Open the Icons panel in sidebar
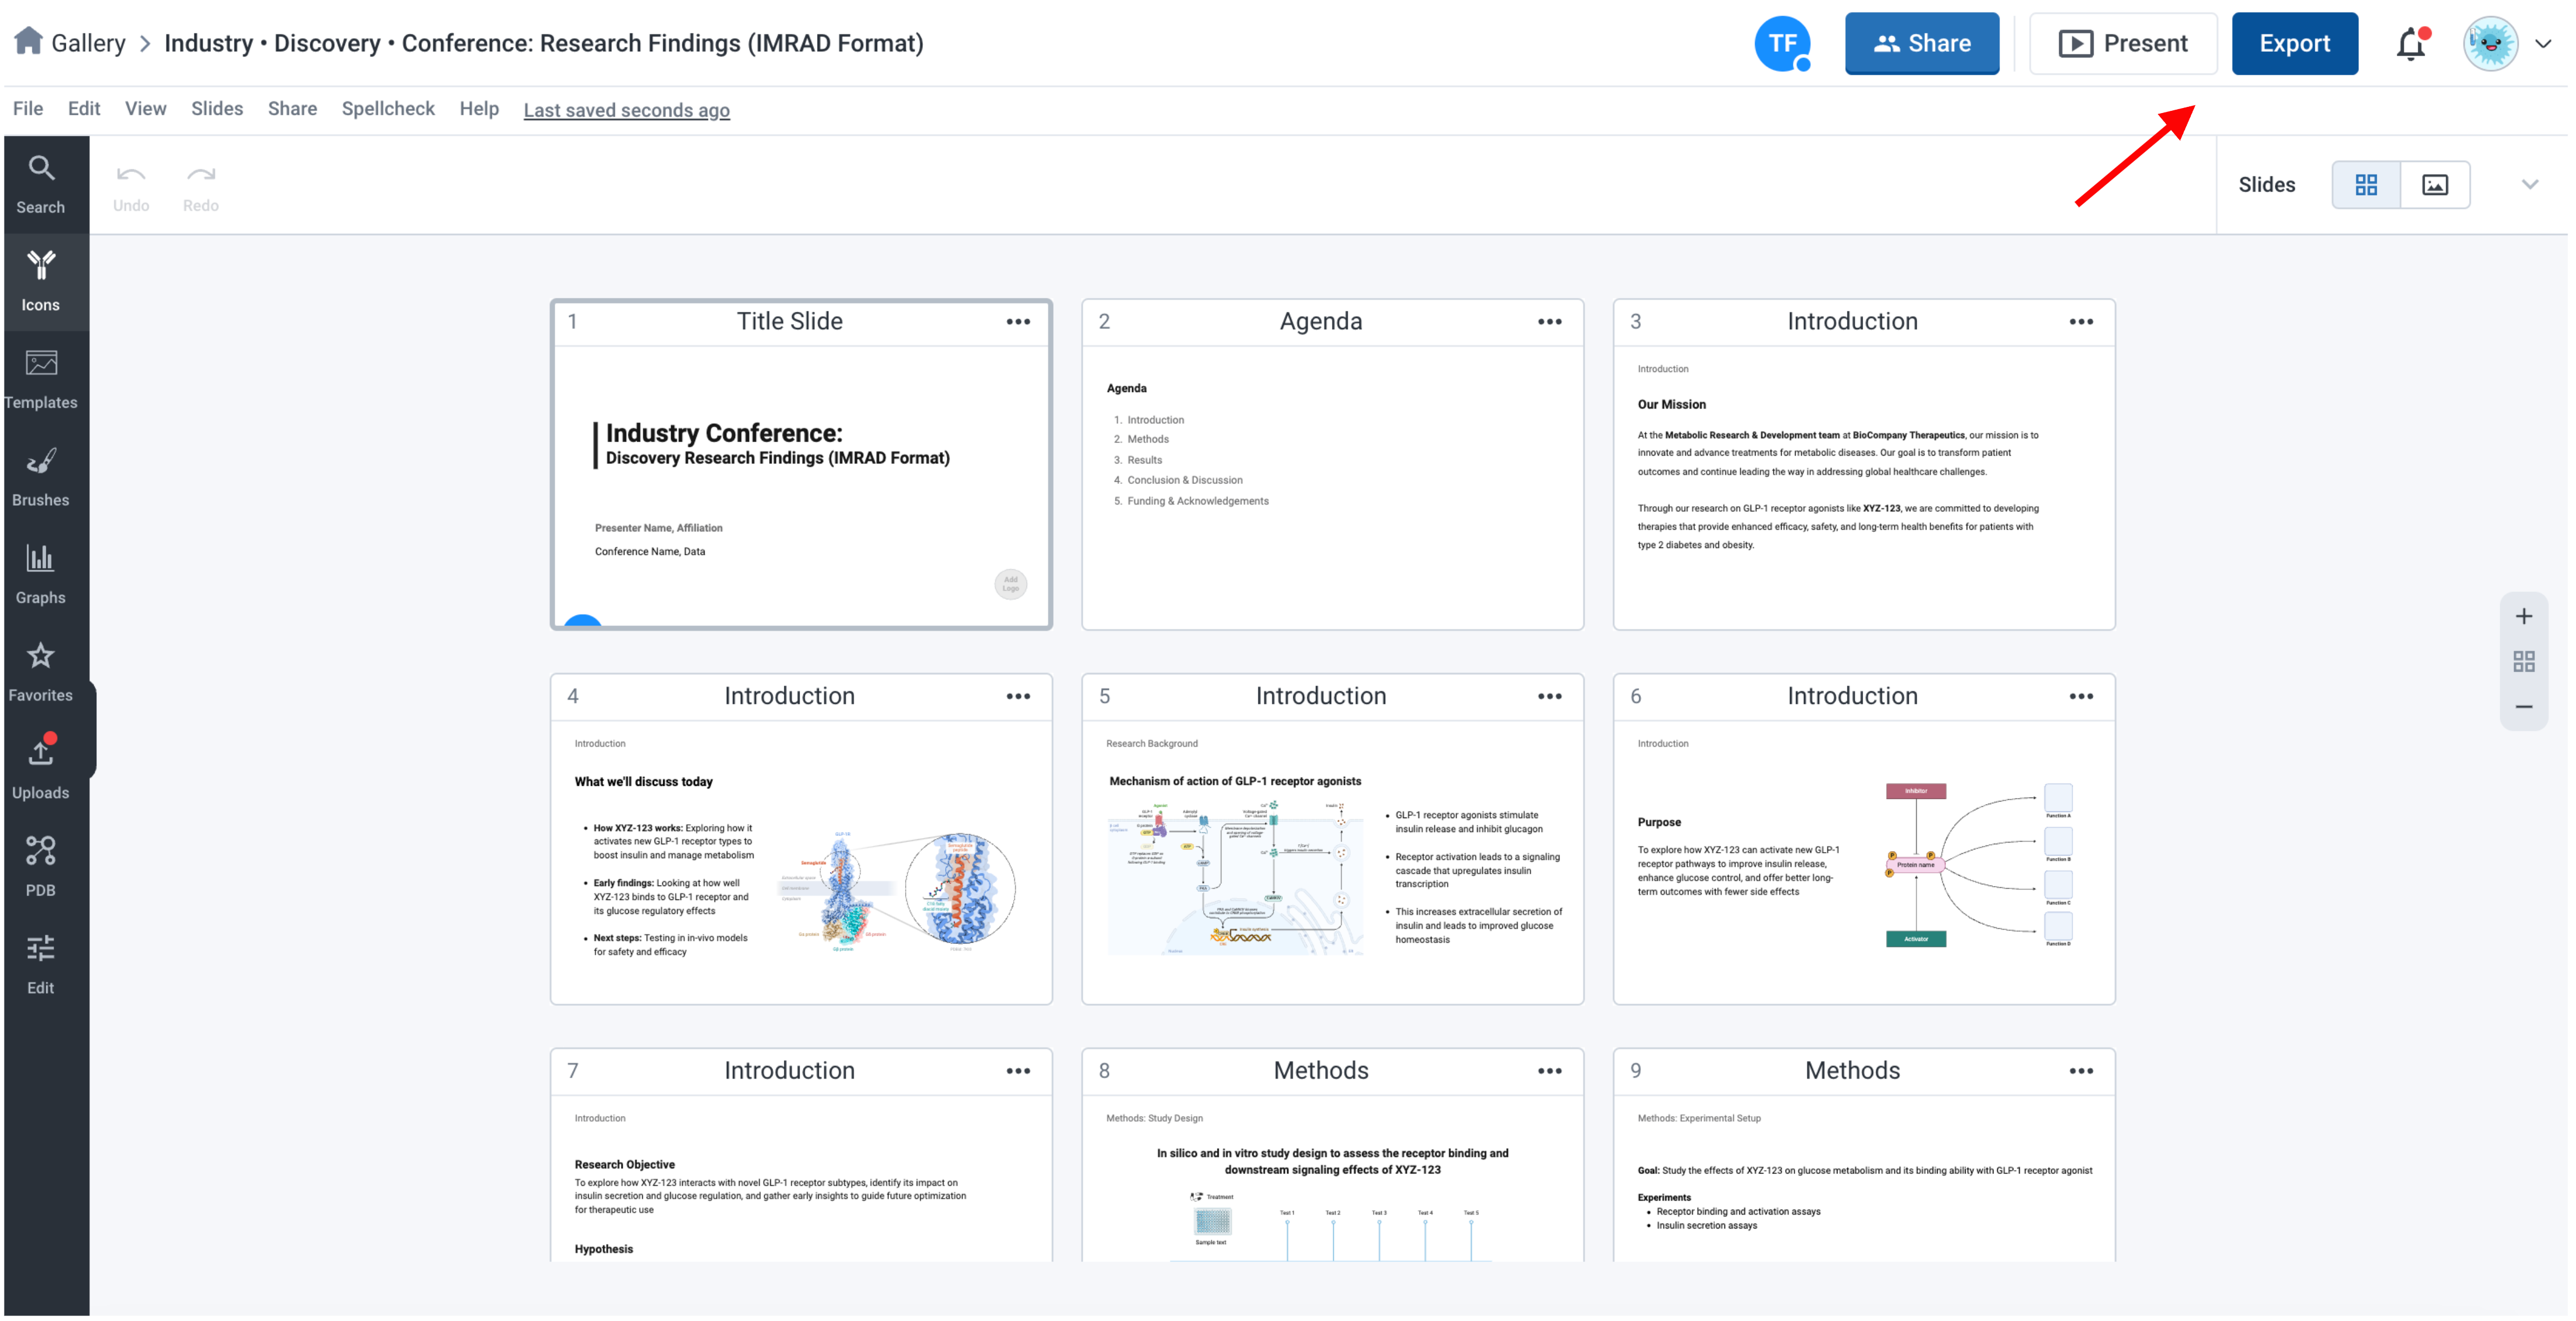2576x1321 pixels. 41,282
